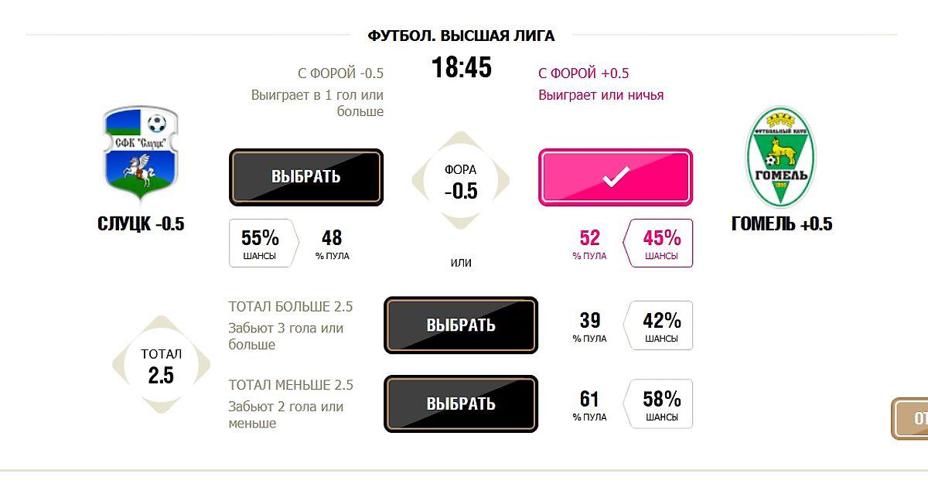Click the 45% chances tag for Gomel
Image resolution: width=928 pixels, height=487 pixels.
(x=661, y=243)
